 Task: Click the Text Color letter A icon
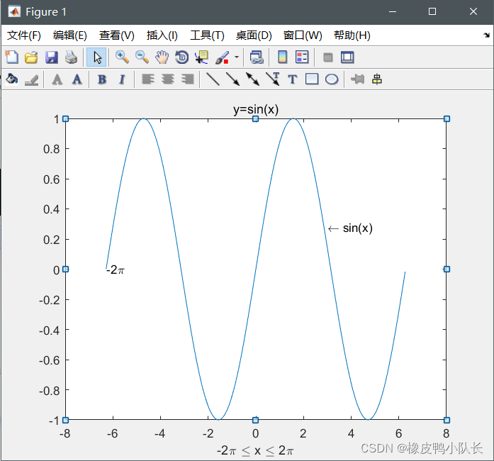point(57,79)
